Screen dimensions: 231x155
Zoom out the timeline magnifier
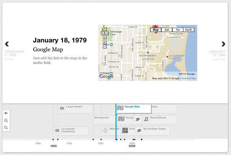[x=6, y=128]
